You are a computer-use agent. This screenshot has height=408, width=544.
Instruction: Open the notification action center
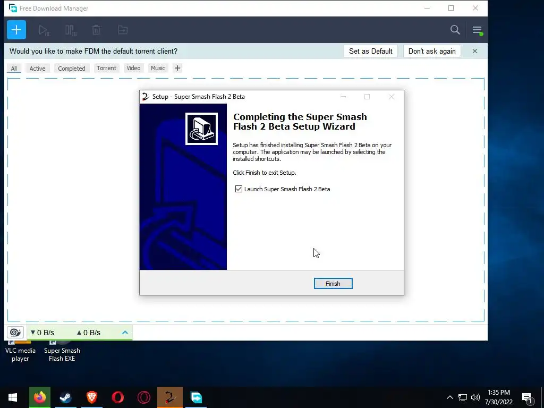click(528, 397)
